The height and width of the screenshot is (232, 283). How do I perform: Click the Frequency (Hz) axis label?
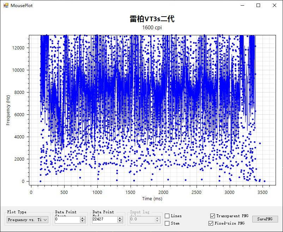(8, 110)
